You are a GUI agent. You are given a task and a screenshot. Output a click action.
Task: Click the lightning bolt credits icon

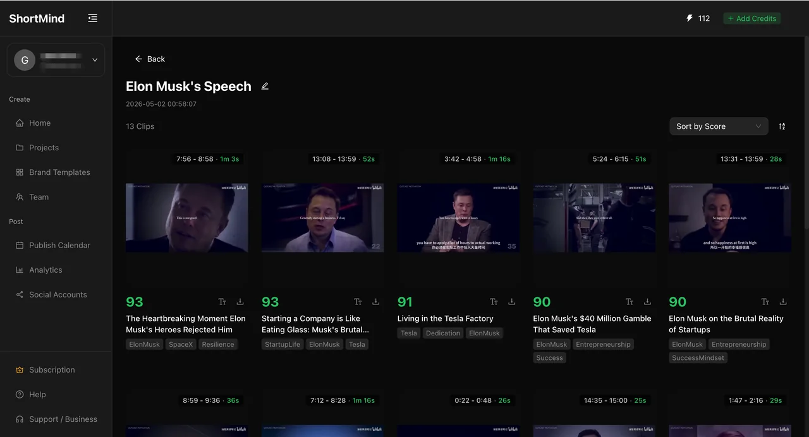coord(690,18)
